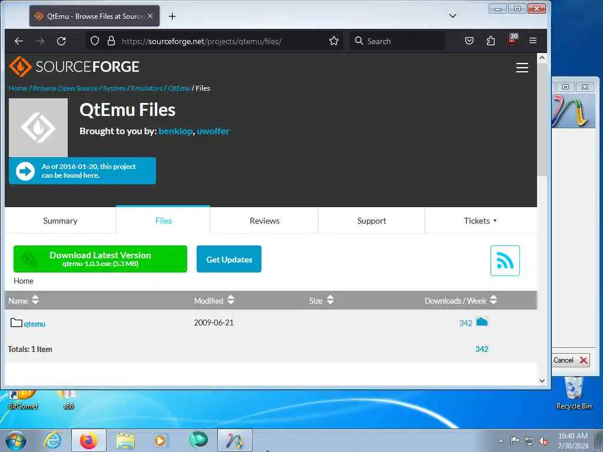Viewport: 603px width, 452px height.
Task: Click the 342 weekly downloads link for qtemu
Action: [466, 323]
